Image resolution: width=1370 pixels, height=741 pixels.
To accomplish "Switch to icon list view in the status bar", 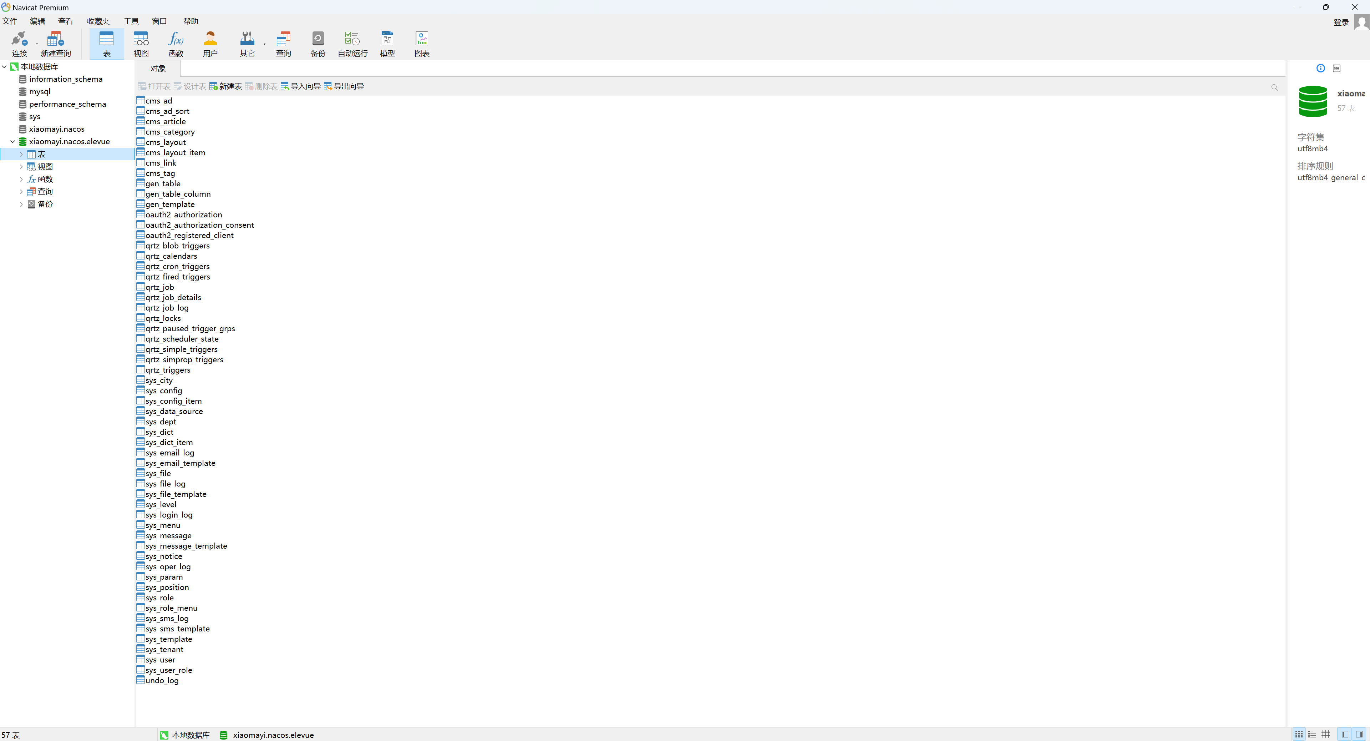I will pos(1299,735).
